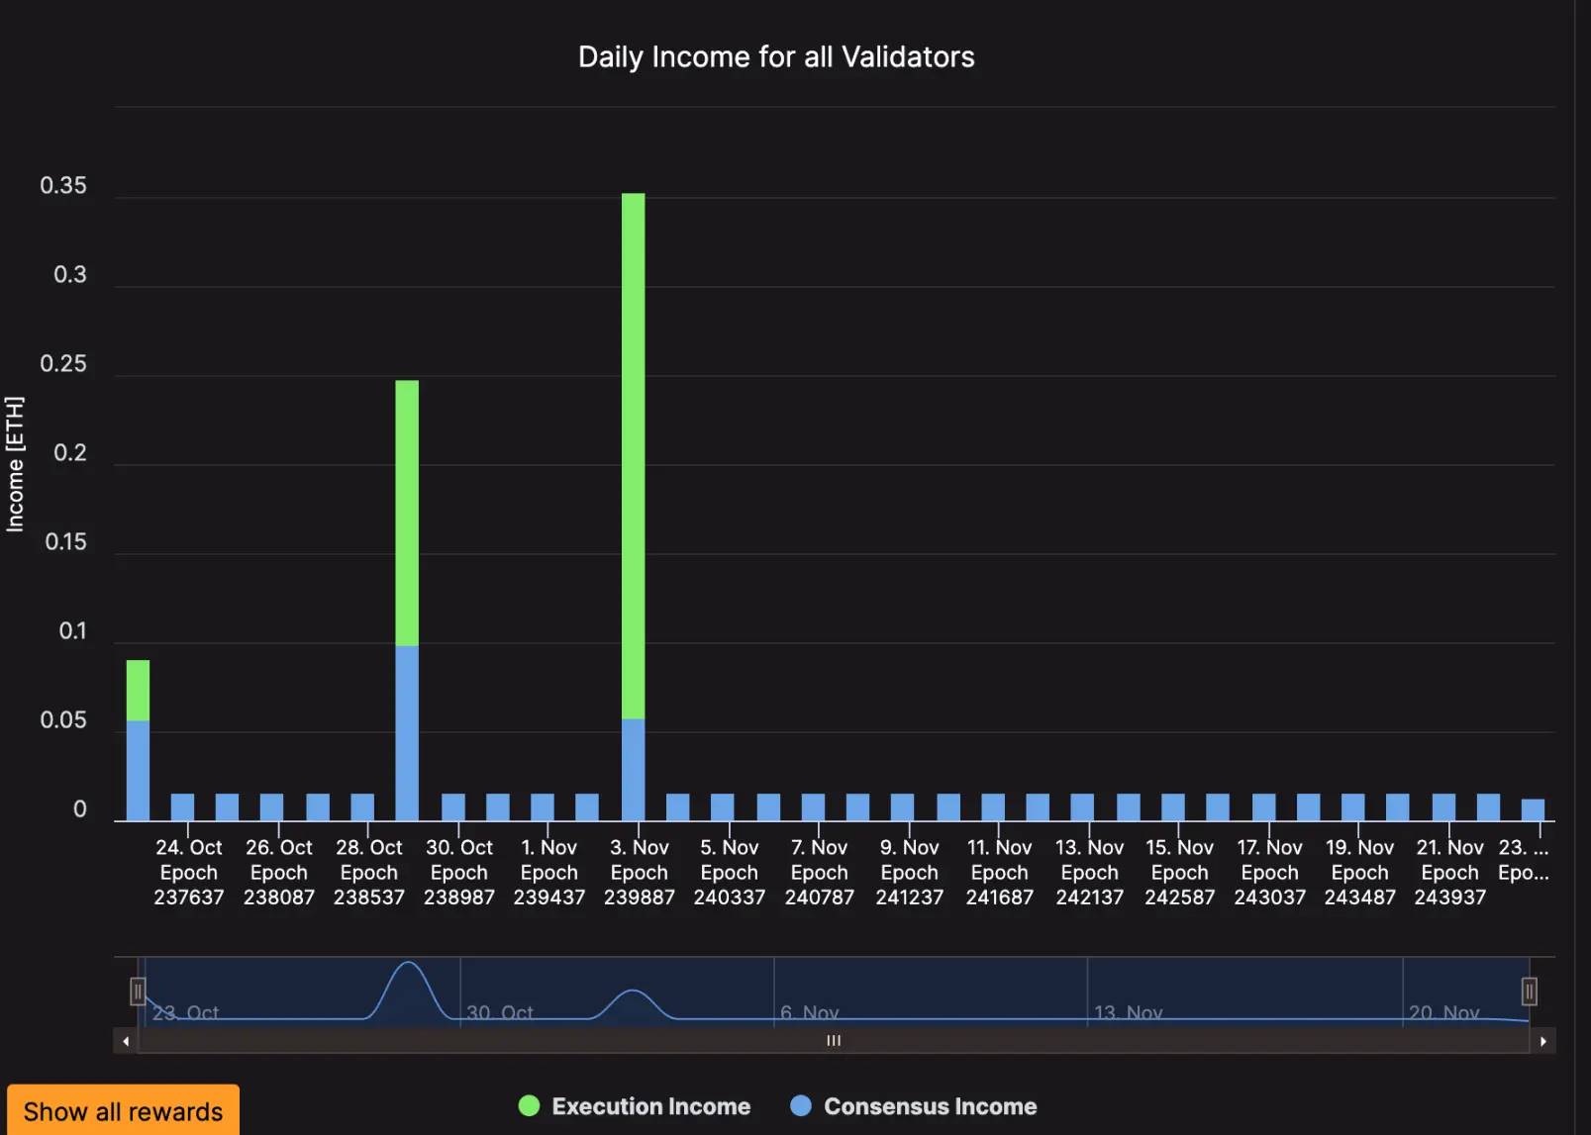Toggle the Consensus Income legend series
This screenshot has width=1591, height=1135.
click(913, 1106)
